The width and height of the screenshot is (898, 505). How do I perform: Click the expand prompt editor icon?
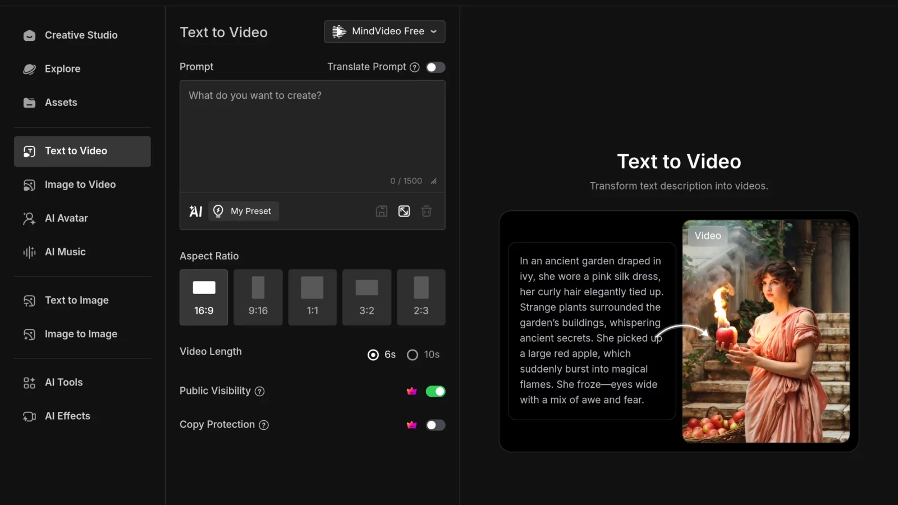pyautogui.click(x=404, y=211)
